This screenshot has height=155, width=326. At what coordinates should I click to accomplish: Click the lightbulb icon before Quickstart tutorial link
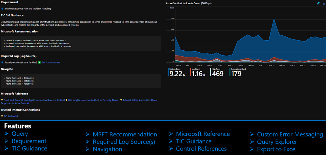[2, 100]
